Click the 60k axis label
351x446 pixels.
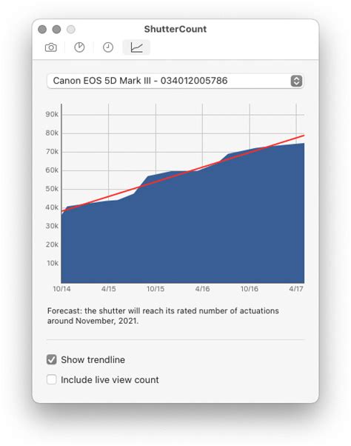(52, 170)
